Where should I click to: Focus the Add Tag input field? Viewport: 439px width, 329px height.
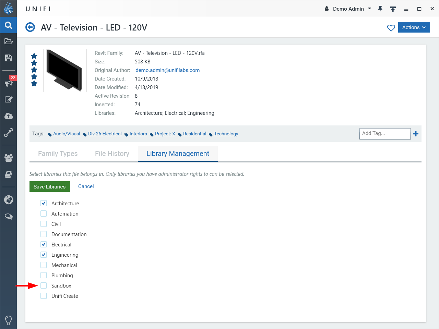(385, 134)
